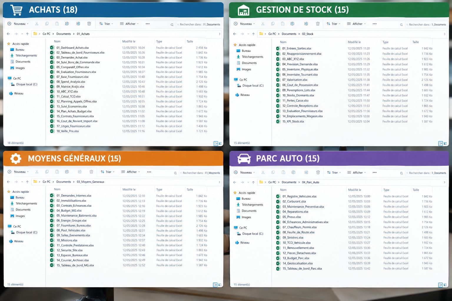Click the Share icon in Parc Auto toolbar
Image resolution: width=452 pixels, height=301 pixels.
point(306,173)
